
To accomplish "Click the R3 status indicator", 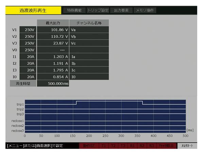I will [152, 146].
